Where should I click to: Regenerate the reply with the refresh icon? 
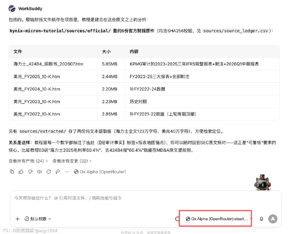(49, 172)
